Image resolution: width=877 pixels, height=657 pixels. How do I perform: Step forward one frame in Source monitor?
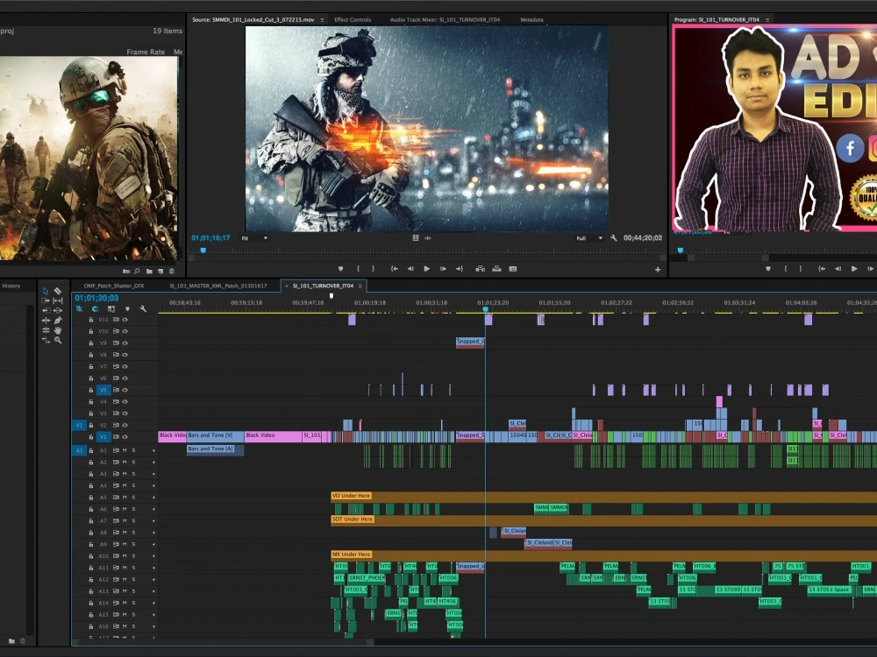click(x=443, y=269)
